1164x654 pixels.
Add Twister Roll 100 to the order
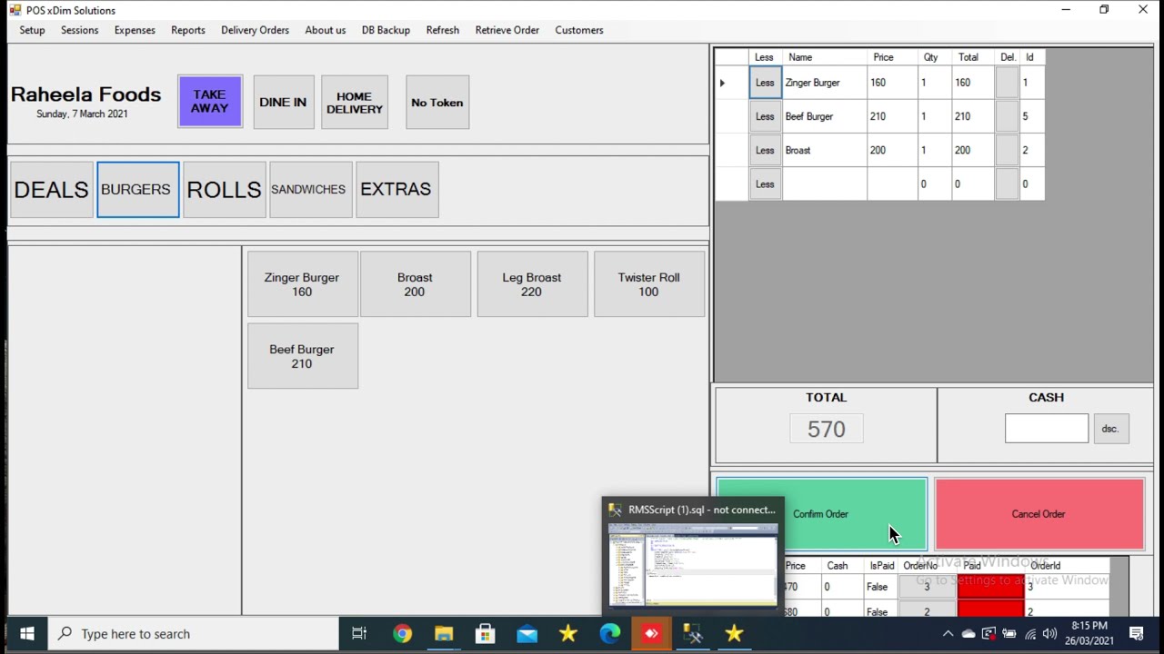[x=649, y=284]
